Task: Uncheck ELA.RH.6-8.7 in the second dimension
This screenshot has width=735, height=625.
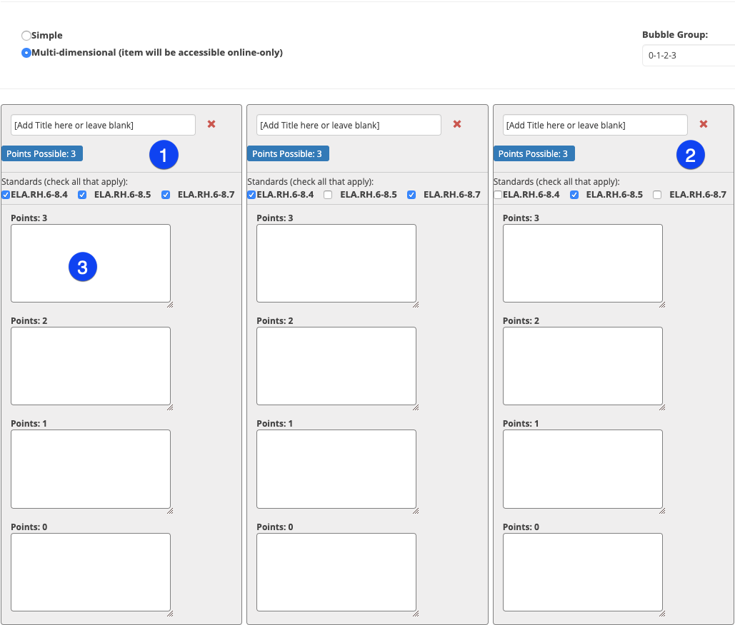Action: tap(411, 195)
